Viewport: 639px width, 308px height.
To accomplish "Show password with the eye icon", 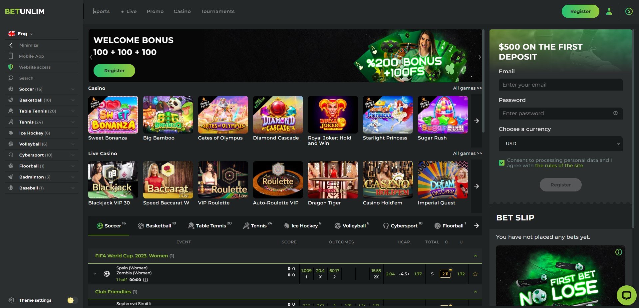I will [615, 113].
